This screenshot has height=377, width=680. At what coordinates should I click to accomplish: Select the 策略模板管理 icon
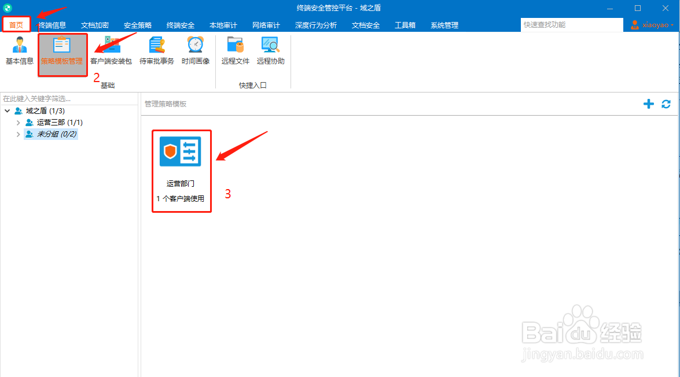62,52
